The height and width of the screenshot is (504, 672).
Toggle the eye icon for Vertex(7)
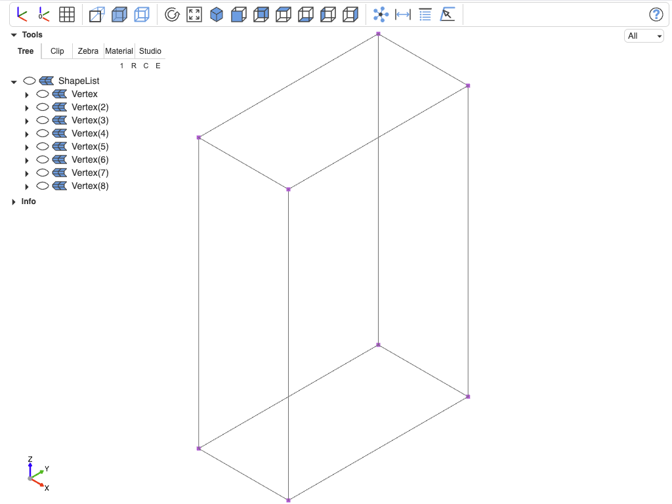point(43,173)
